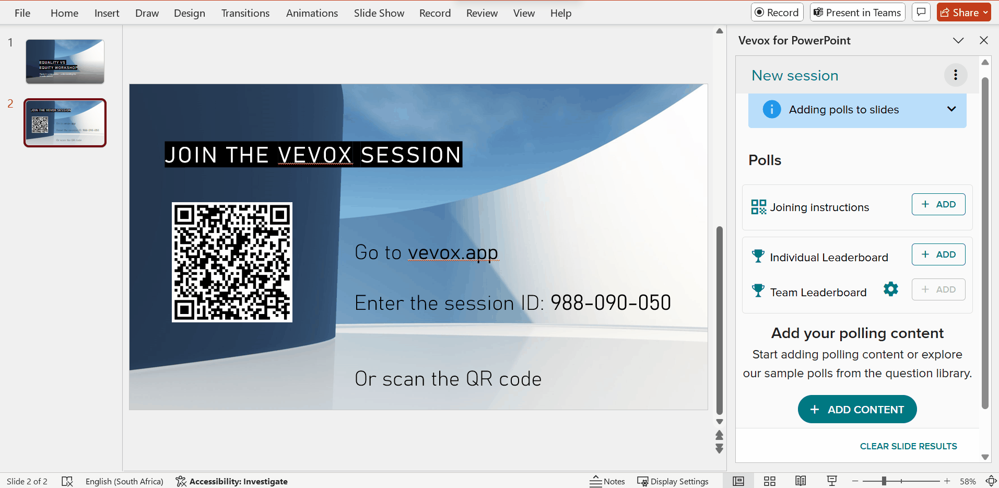The image size is (999, 488).
Task: Open the Home tab
Action: click(x=64, y=13)
